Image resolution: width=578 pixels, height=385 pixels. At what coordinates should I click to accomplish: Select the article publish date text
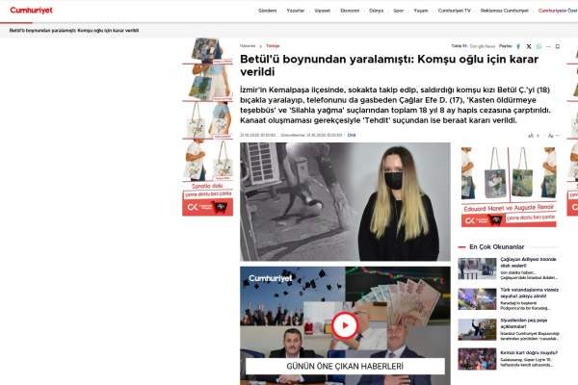257,135
